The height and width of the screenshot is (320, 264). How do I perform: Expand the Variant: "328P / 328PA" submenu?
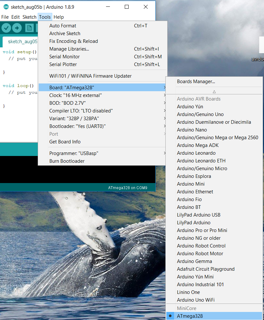pyautogui.click(x=102, y=119)
